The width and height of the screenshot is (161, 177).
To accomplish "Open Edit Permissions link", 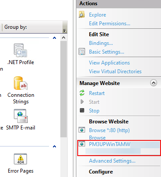I will (109, 24).
